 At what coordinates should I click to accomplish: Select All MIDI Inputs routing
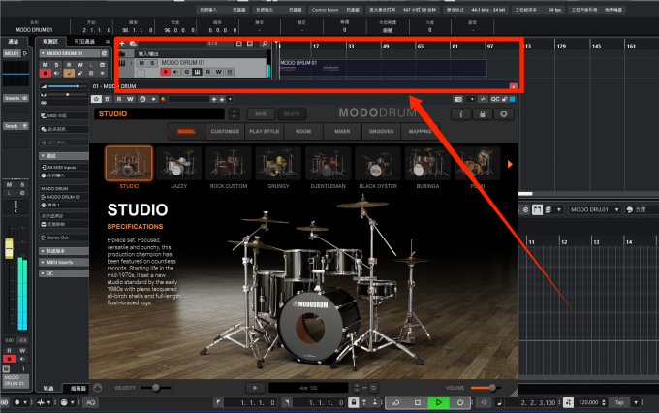point(64,167)
